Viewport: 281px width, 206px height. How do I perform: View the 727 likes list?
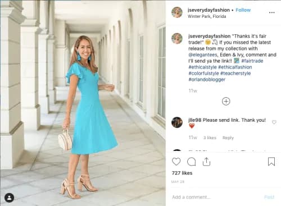tap(182, 173)
